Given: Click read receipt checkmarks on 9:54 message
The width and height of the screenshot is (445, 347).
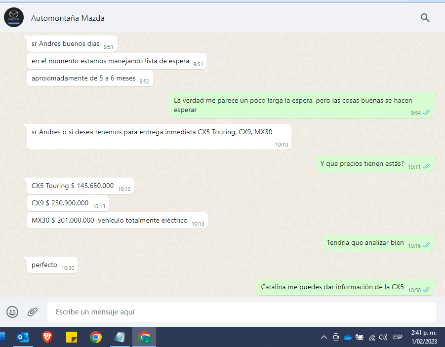Looking at the screenshot, I should click(x=426, y=113).
